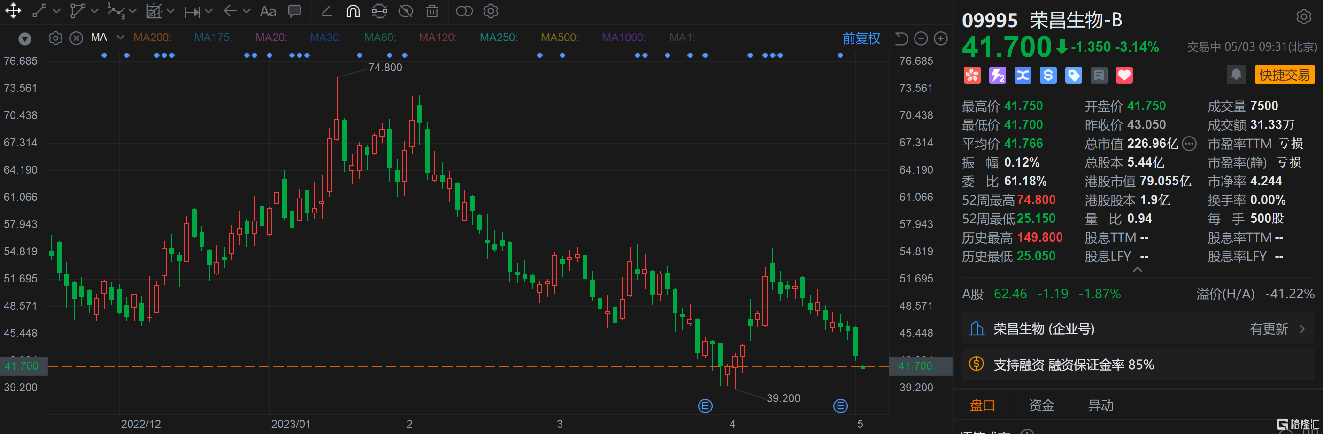
Task: Select the chart region measure tool
Action: point(154,11)
